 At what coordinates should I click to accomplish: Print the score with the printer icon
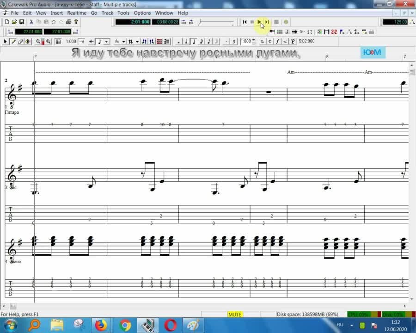tap(68, 22)
